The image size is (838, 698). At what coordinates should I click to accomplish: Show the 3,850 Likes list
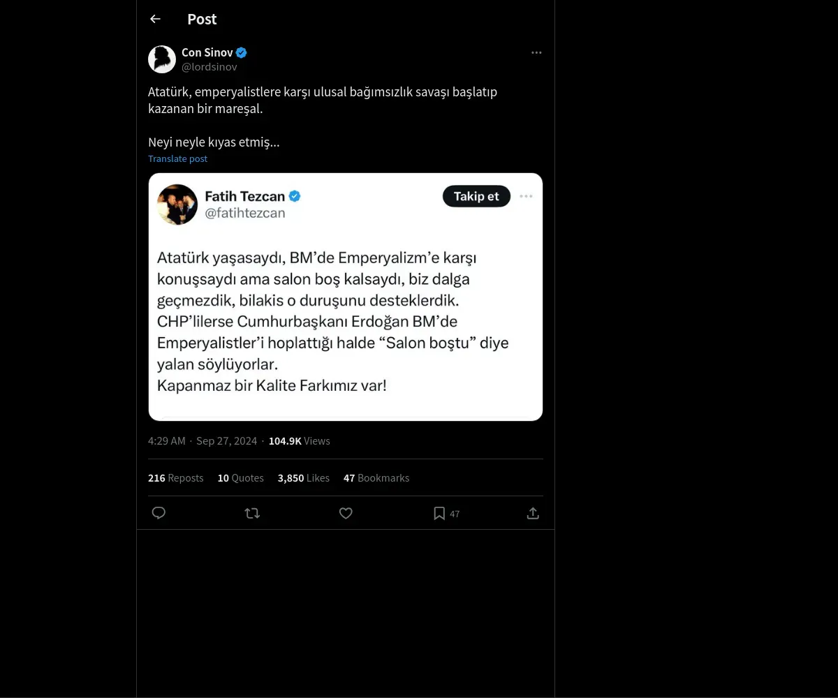pos(303,478)
